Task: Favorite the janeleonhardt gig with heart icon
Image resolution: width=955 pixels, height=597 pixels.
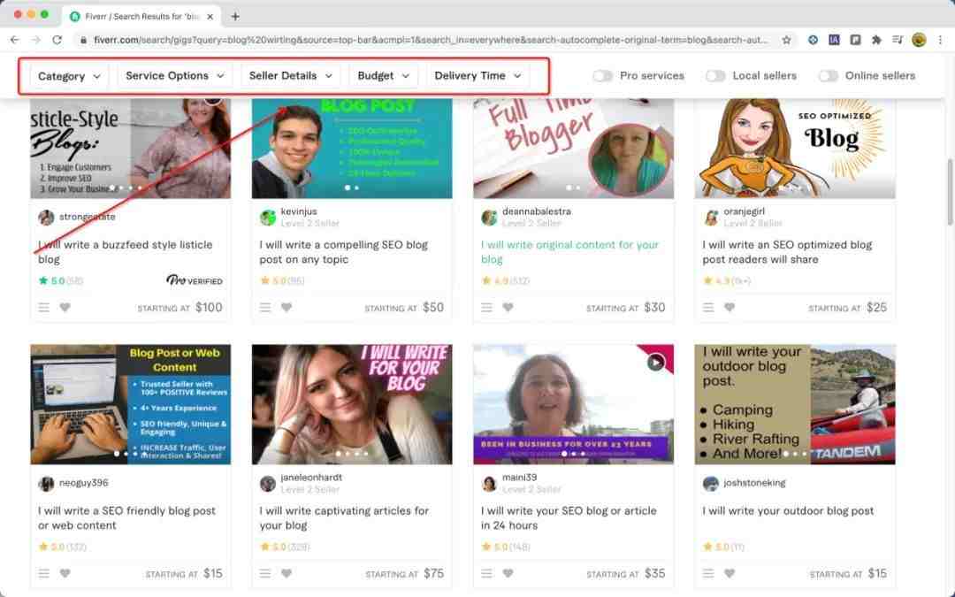Action: click(286, 573)
